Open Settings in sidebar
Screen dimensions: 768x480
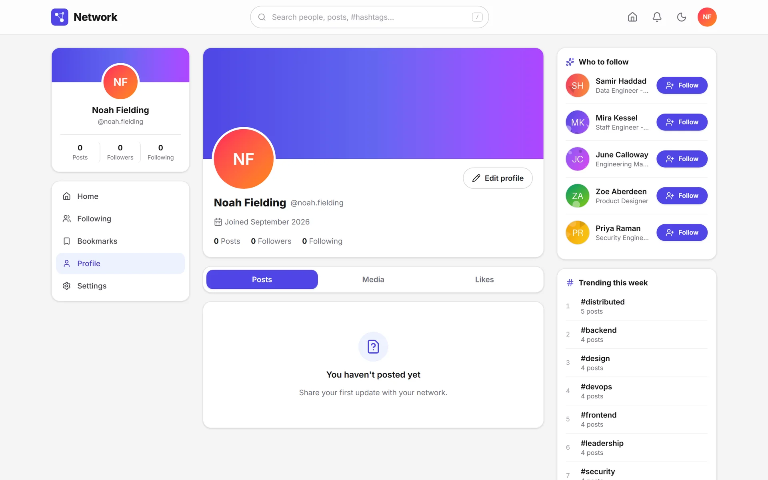point(120,286)
